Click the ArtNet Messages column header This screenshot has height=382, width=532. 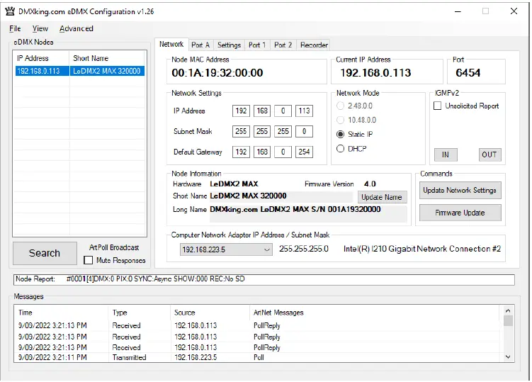(375, 313)
